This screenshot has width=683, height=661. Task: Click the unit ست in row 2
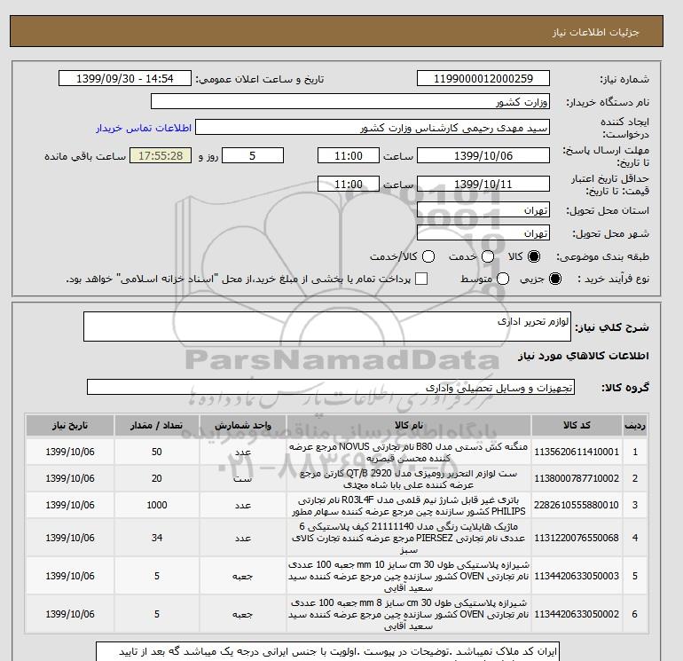click(243, 479)
